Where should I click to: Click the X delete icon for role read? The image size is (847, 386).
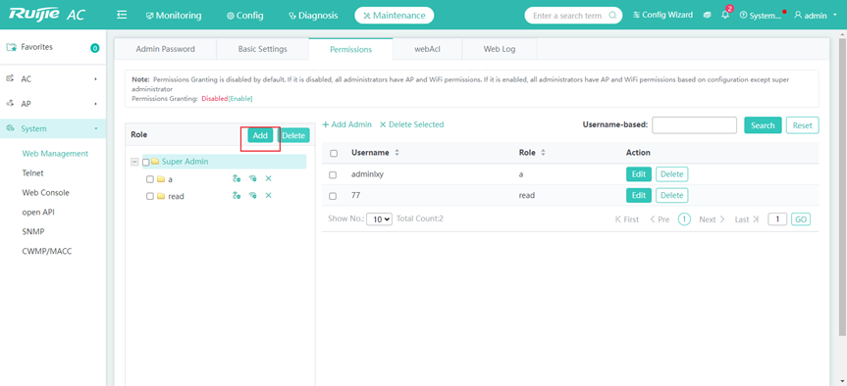click(x=269, y=196)
